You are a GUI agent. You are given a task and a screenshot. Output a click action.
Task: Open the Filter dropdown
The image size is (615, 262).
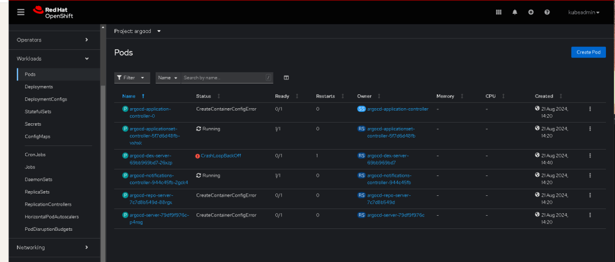[132, 78]
